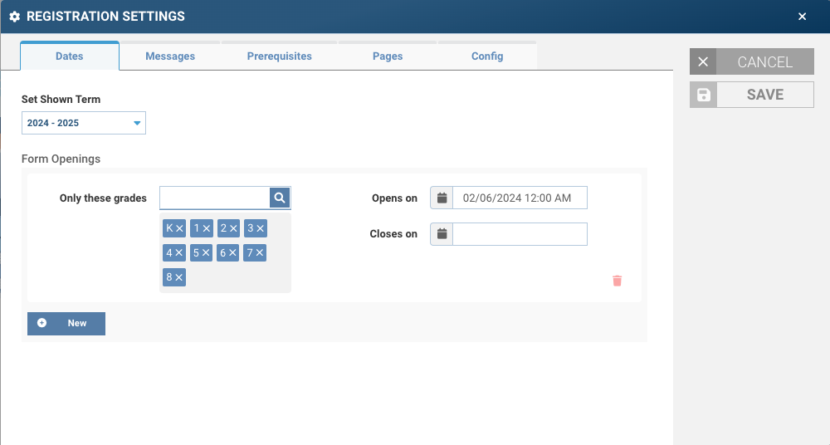
Task: Focus the Only these grades search field
Action: pos(215,198)
